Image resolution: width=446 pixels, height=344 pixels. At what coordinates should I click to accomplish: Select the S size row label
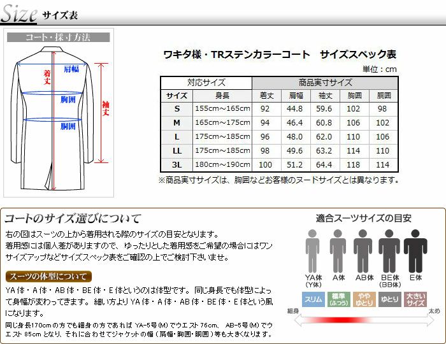(x=176, y=109)
